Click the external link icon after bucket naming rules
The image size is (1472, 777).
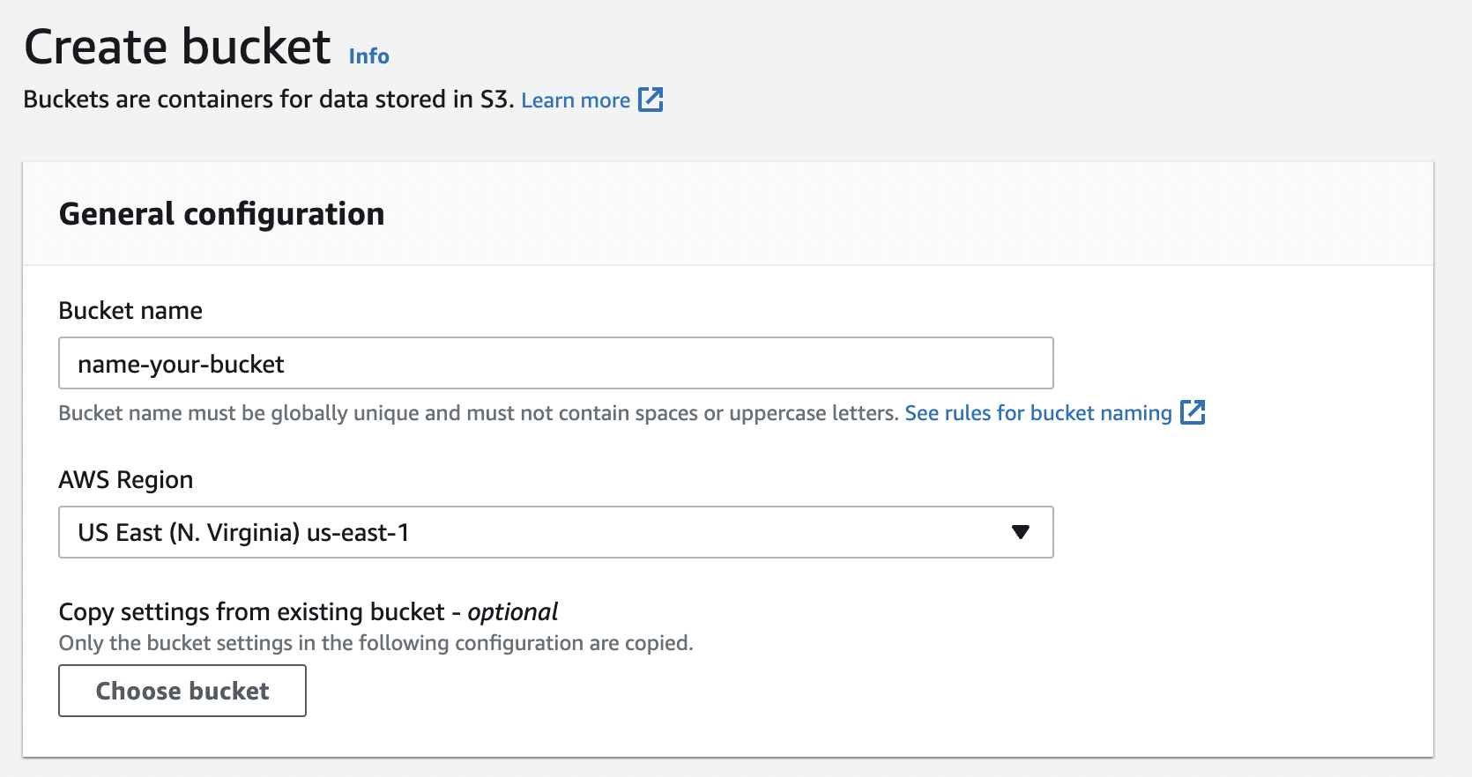click(x=1194, y=412)
